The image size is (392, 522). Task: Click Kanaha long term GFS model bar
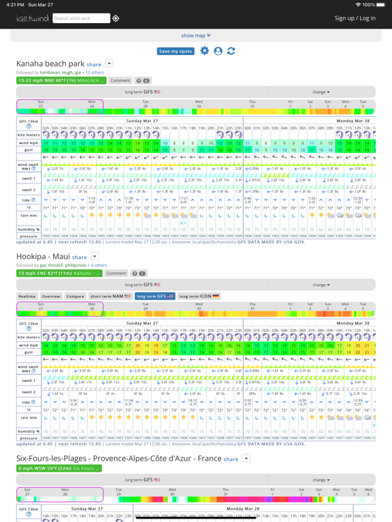tap(142, 92)
